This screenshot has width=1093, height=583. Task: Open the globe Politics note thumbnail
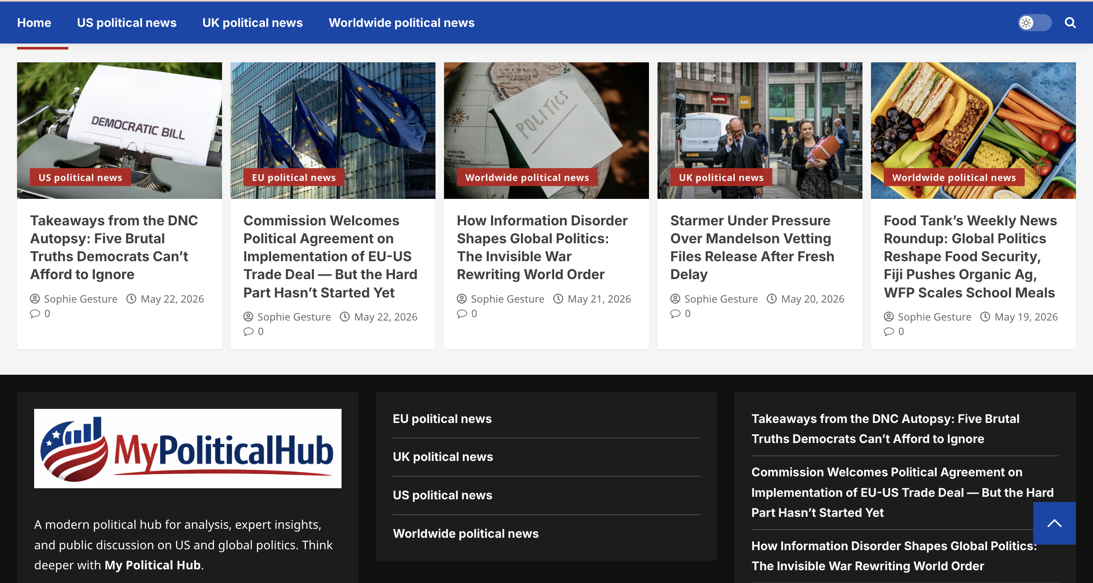546,131
